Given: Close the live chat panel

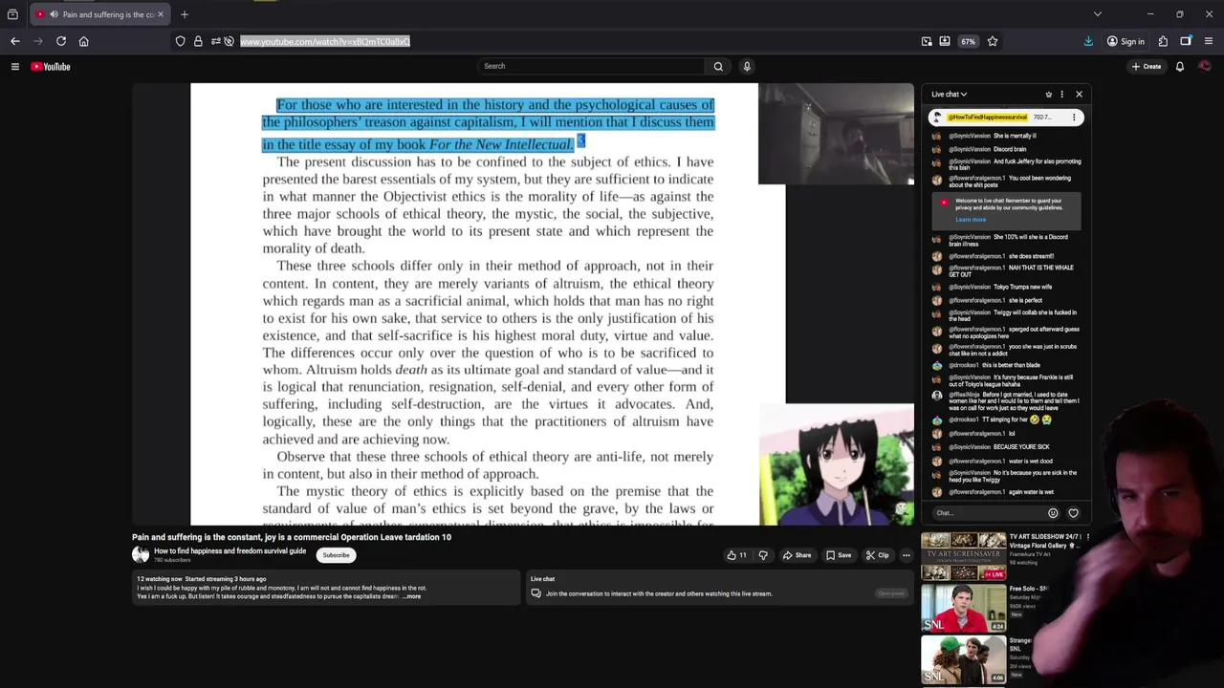Looking at the screenshot, I should (1079, 95).
